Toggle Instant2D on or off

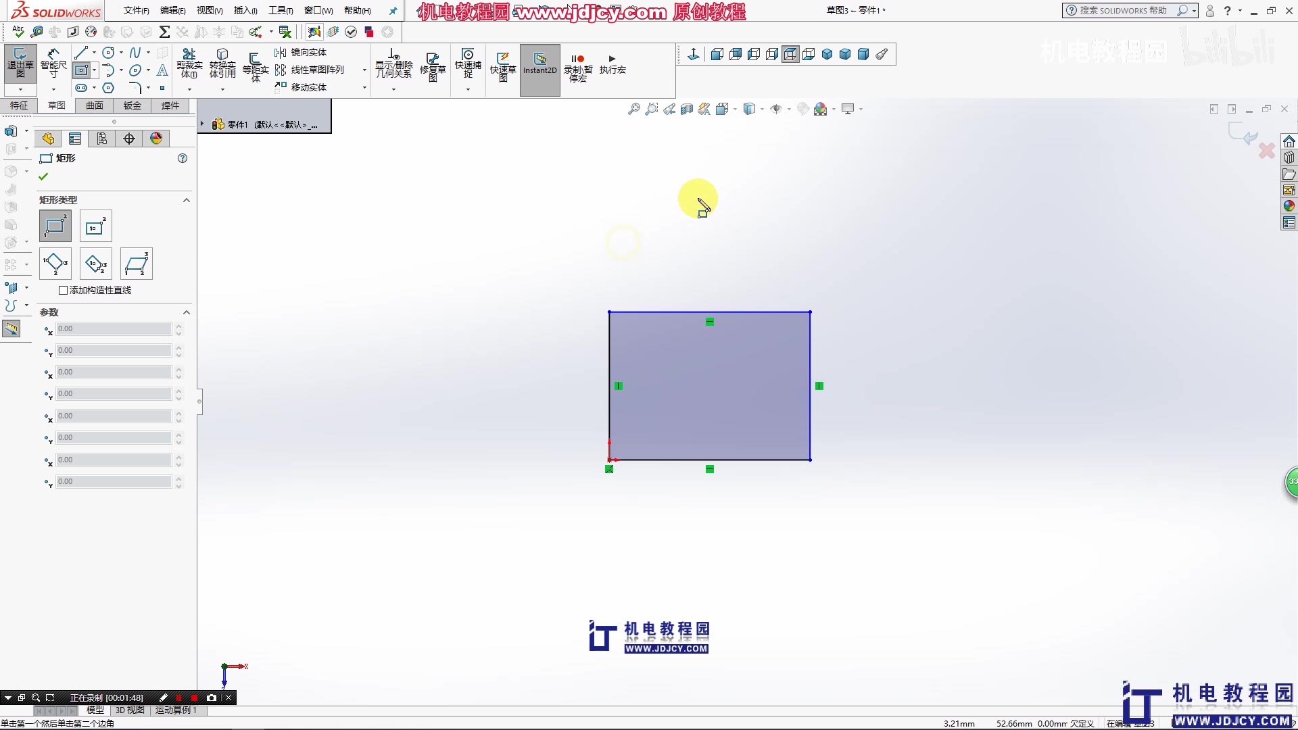point(539,64)
